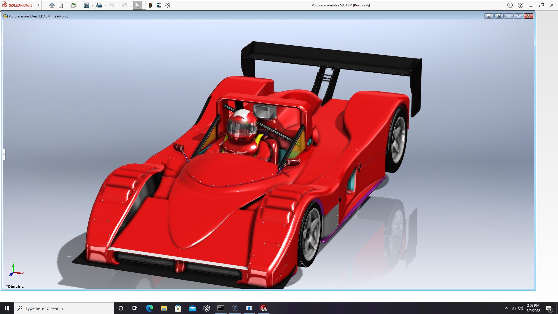
Task: Click the Home icon in toolbar
Action: (x=52, y=5)
